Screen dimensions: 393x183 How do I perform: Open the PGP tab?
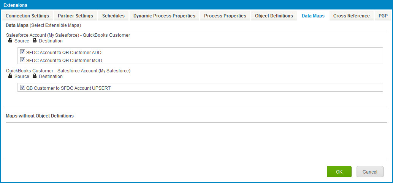[383, 16]
